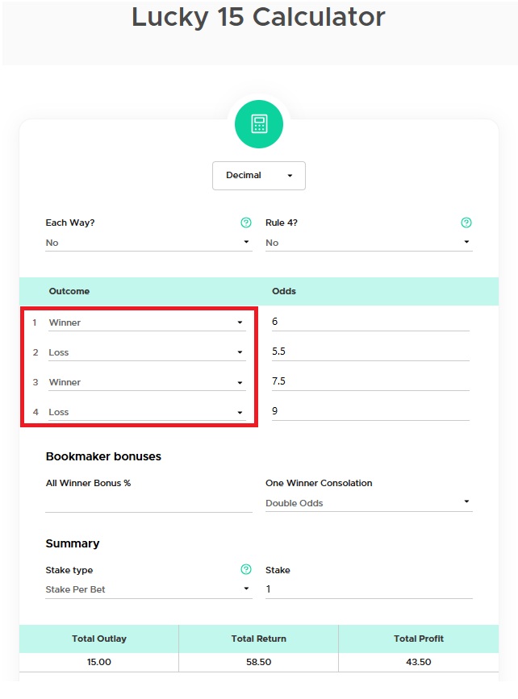
Task: Open the Stake type dropdown
Action: pos(148,589)
